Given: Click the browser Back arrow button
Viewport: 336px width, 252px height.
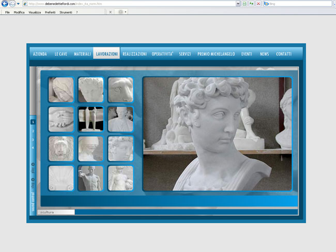Looking at the screenshot, I should 5,4.
